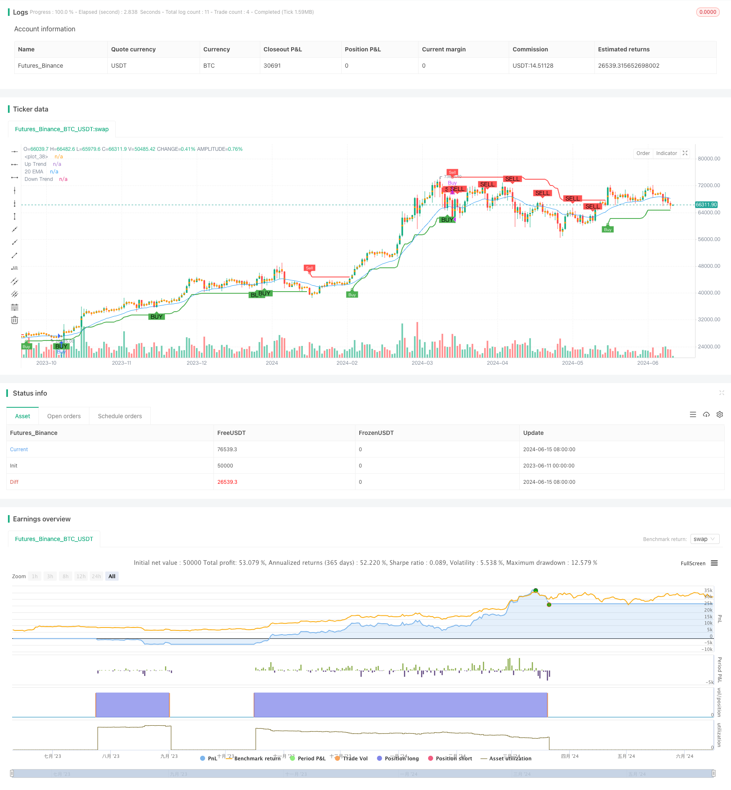Select the horizontal segment drawing tool

point(15,178)
